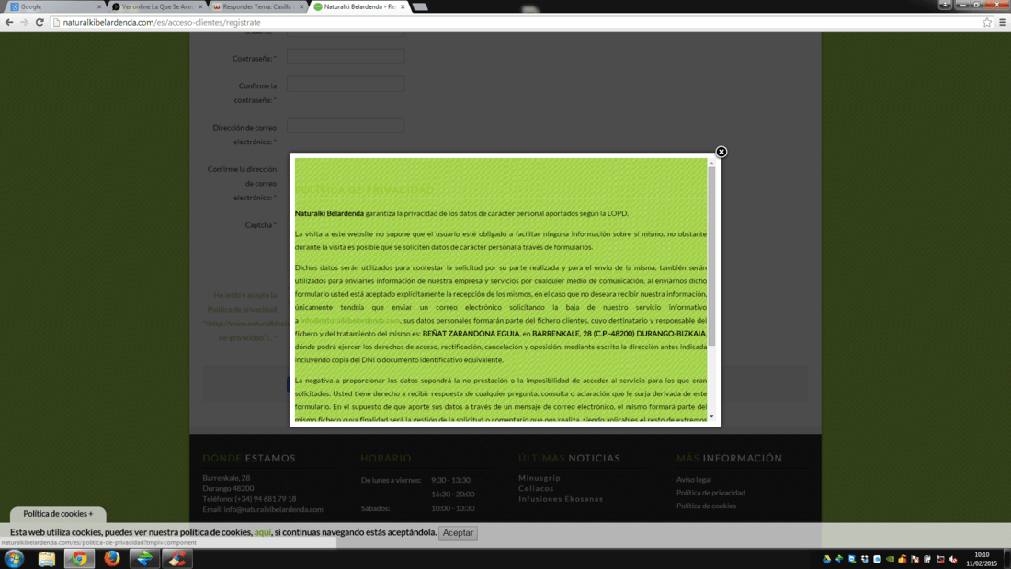Click the popup scrollbar's down arrow

[x=711, y=416]
